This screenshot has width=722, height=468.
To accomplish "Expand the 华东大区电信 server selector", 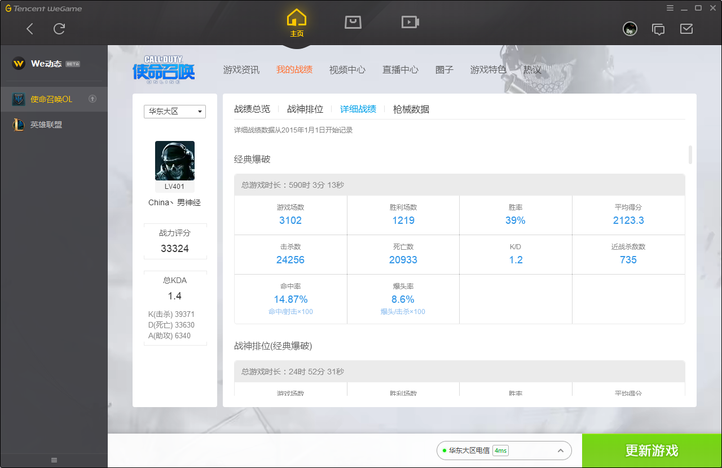I will [504, 451].
